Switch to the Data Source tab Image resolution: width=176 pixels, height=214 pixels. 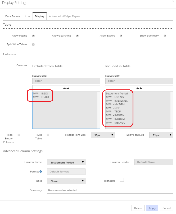pos(12,16)
